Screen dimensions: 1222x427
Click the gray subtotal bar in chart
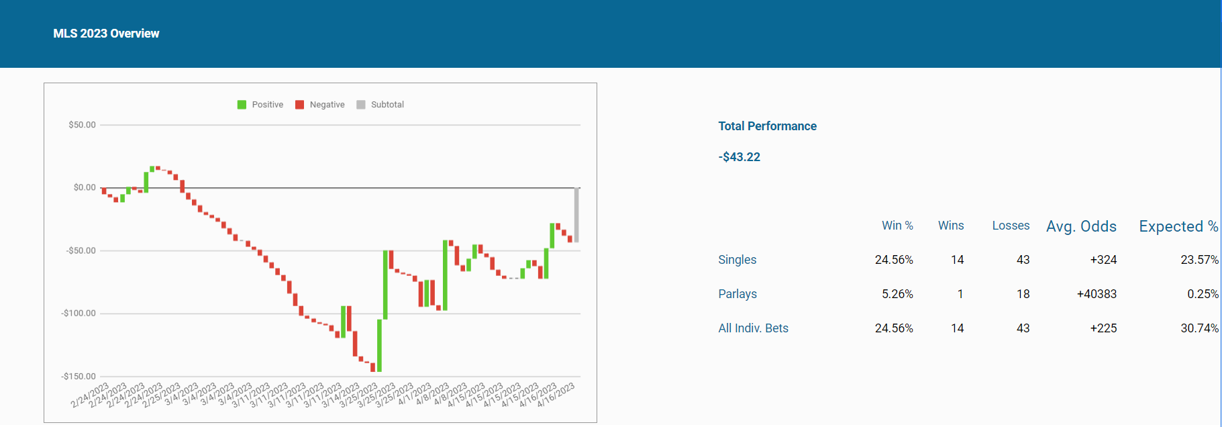tap(576, 215)
